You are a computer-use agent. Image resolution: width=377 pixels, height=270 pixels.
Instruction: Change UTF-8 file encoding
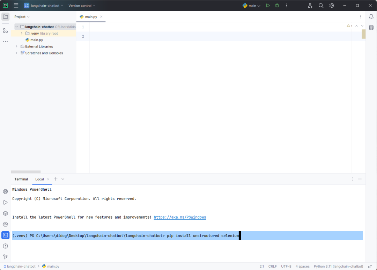tap(286, 267)
